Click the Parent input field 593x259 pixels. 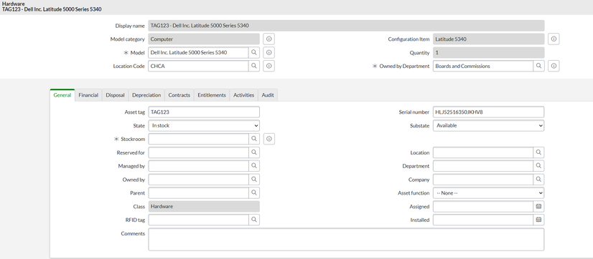[199, 193]
